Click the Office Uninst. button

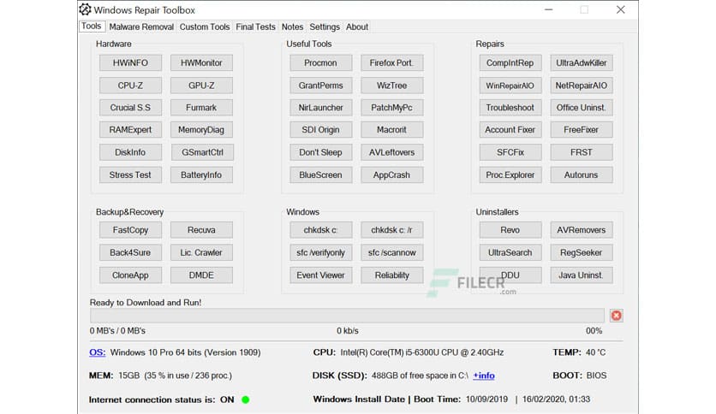(582, 108)
